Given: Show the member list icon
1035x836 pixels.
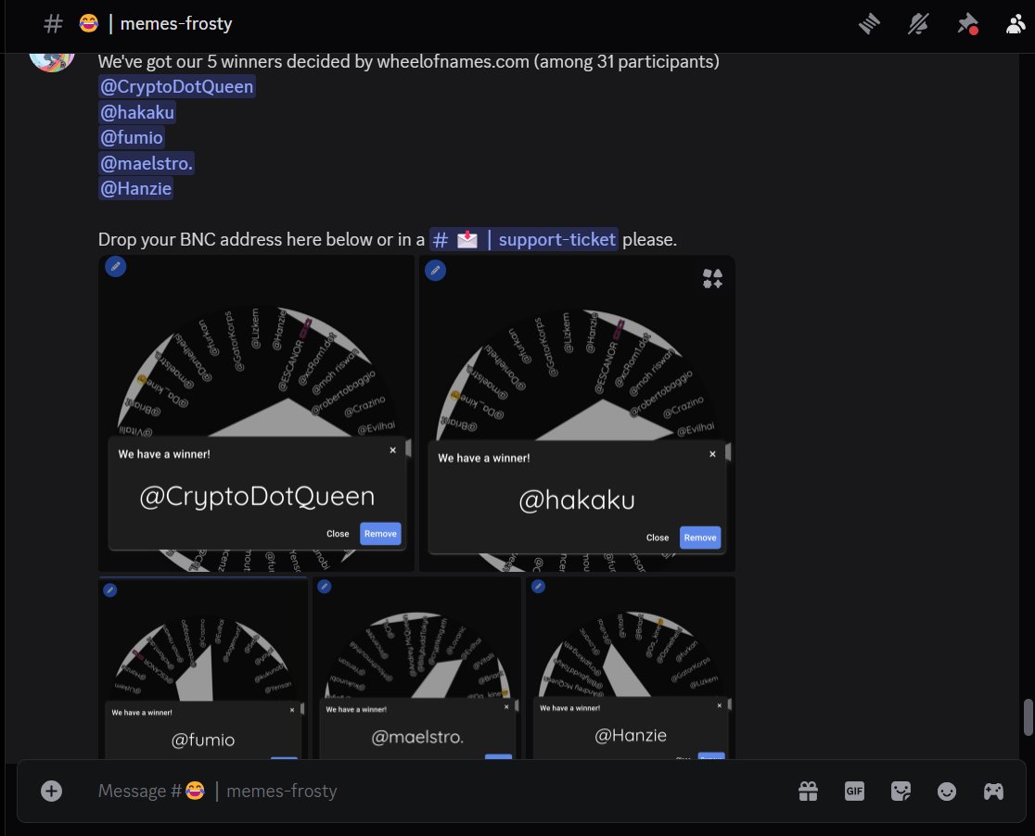Looking at the screenshot, I should pyautogui.click(x=1016, y=24).
